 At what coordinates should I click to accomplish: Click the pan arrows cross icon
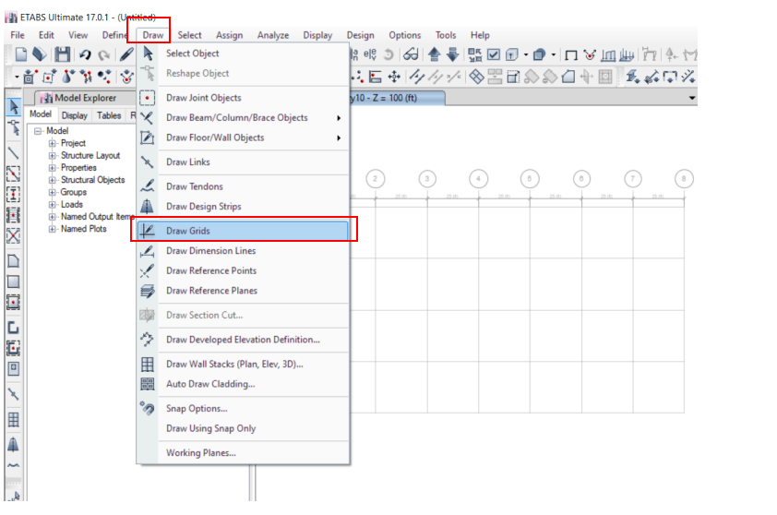(x=394, y=77)
